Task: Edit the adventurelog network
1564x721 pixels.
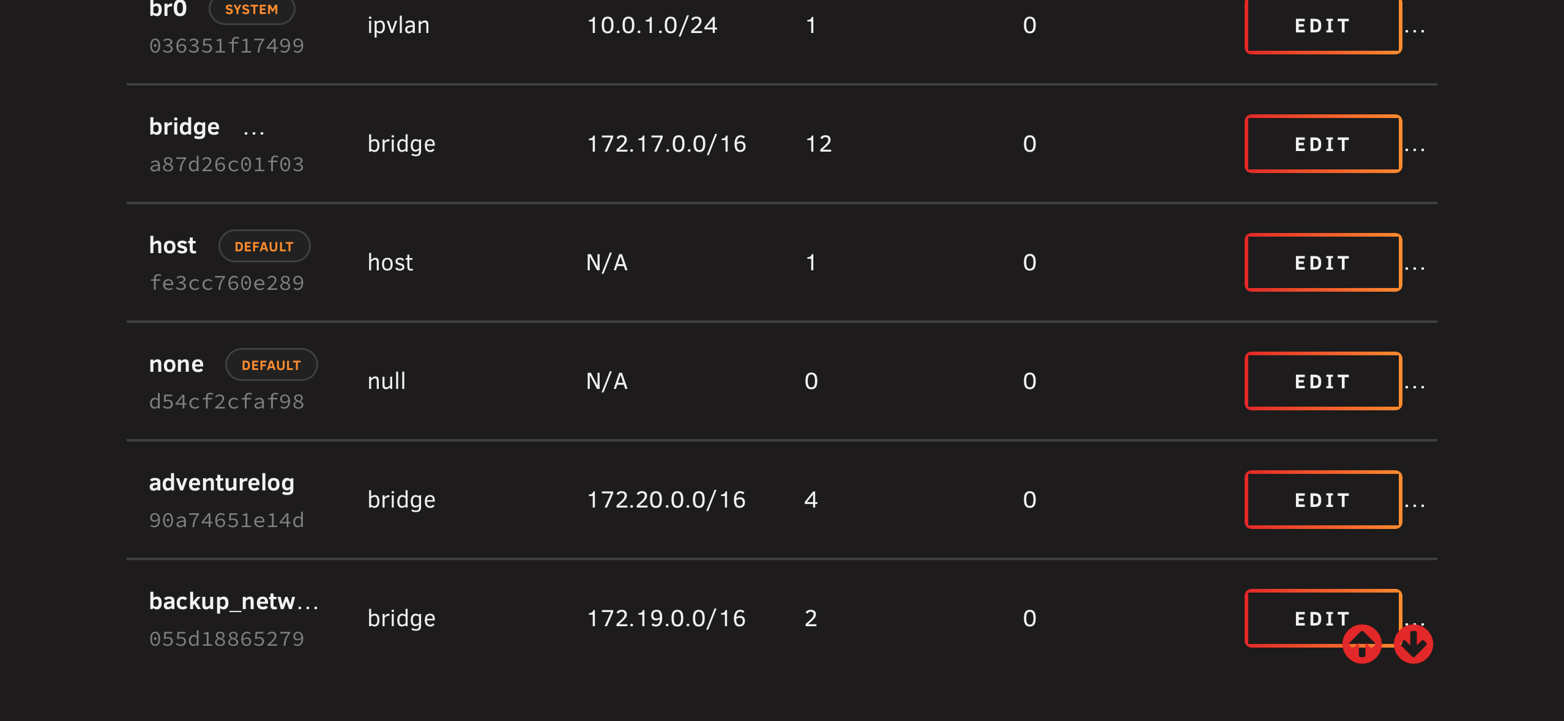Action: coord(1323,500)
